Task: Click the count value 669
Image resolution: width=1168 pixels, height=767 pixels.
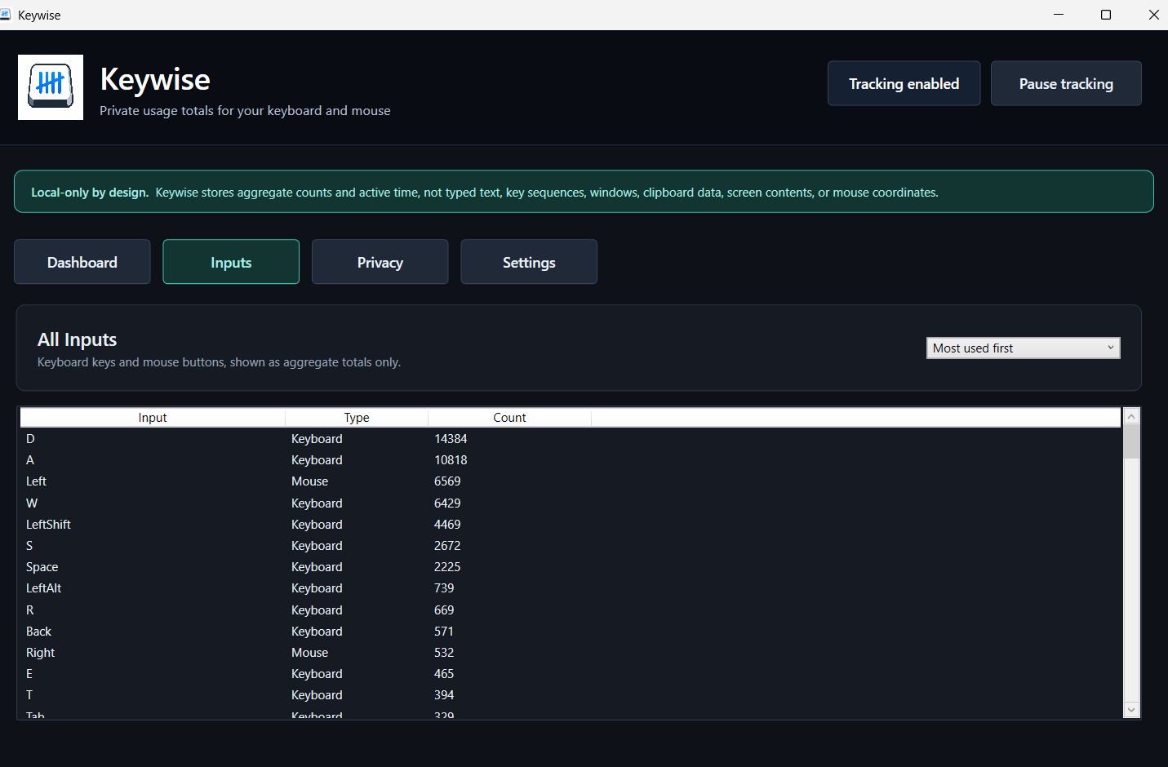Action: (444, 610)
